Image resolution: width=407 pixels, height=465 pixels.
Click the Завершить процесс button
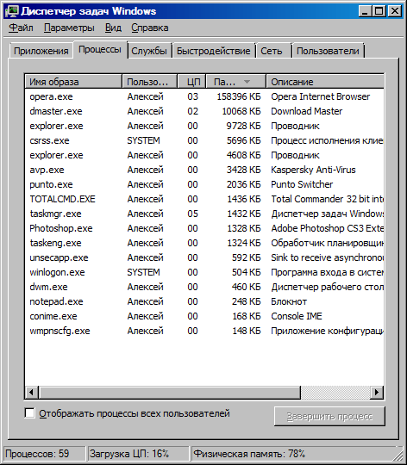[329, 416]
